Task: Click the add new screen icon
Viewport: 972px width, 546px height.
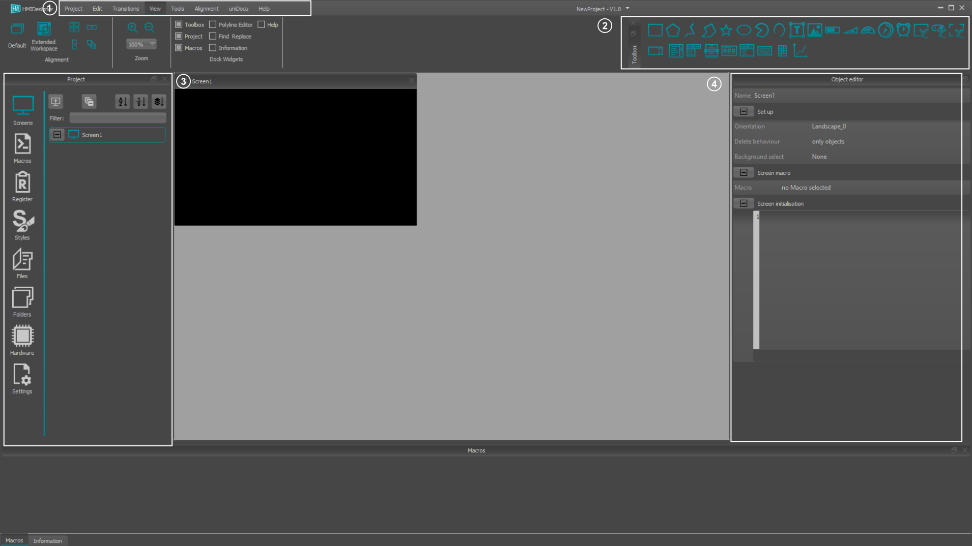Action: [x=56, y=102]
